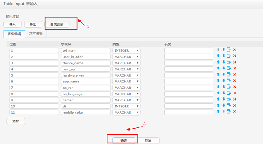The width and height of the screenshot is (263, 144).
Task: Insert a row after the hardware_ver row
Action: (x=229, y=74)
